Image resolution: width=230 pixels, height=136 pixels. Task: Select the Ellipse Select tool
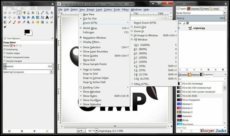[10, 13]
